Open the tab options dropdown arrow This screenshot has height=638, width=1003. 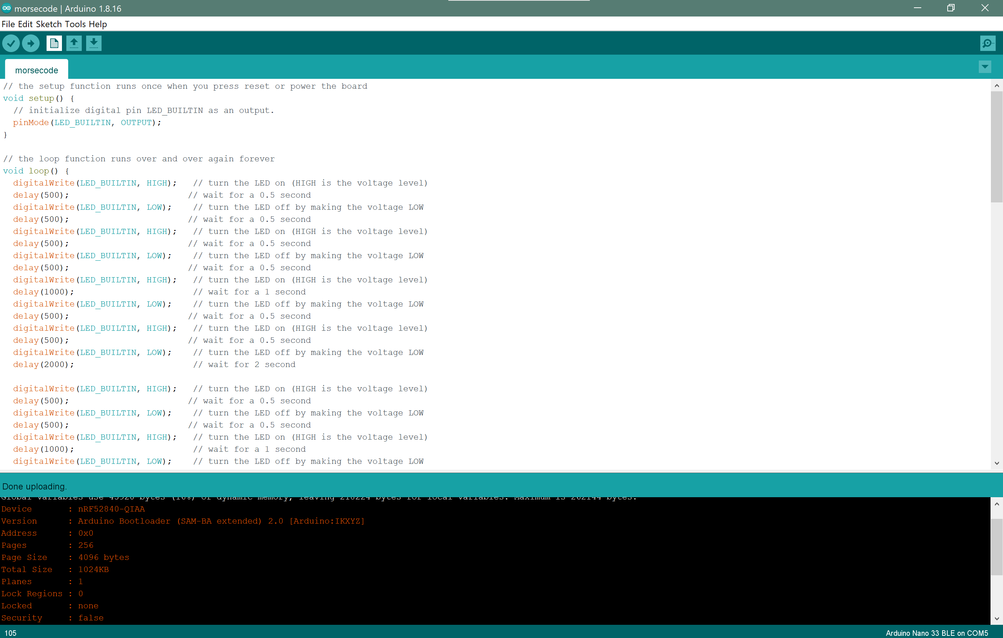tap(985, 67)
